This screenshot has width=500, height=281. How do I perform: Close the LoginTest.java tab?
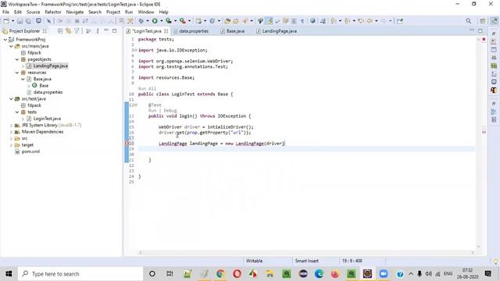pos(166,31)
